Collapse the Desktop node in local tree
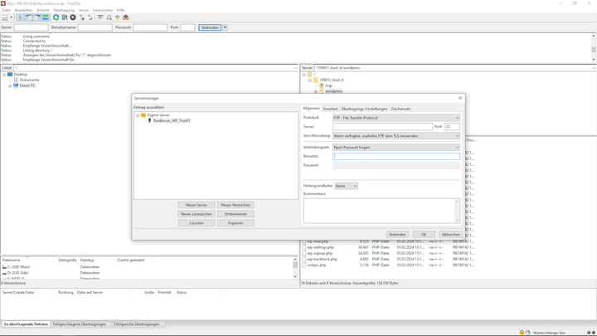Image resolution: width=597 pixels, height=336 pixels. (x=4, y=75)
